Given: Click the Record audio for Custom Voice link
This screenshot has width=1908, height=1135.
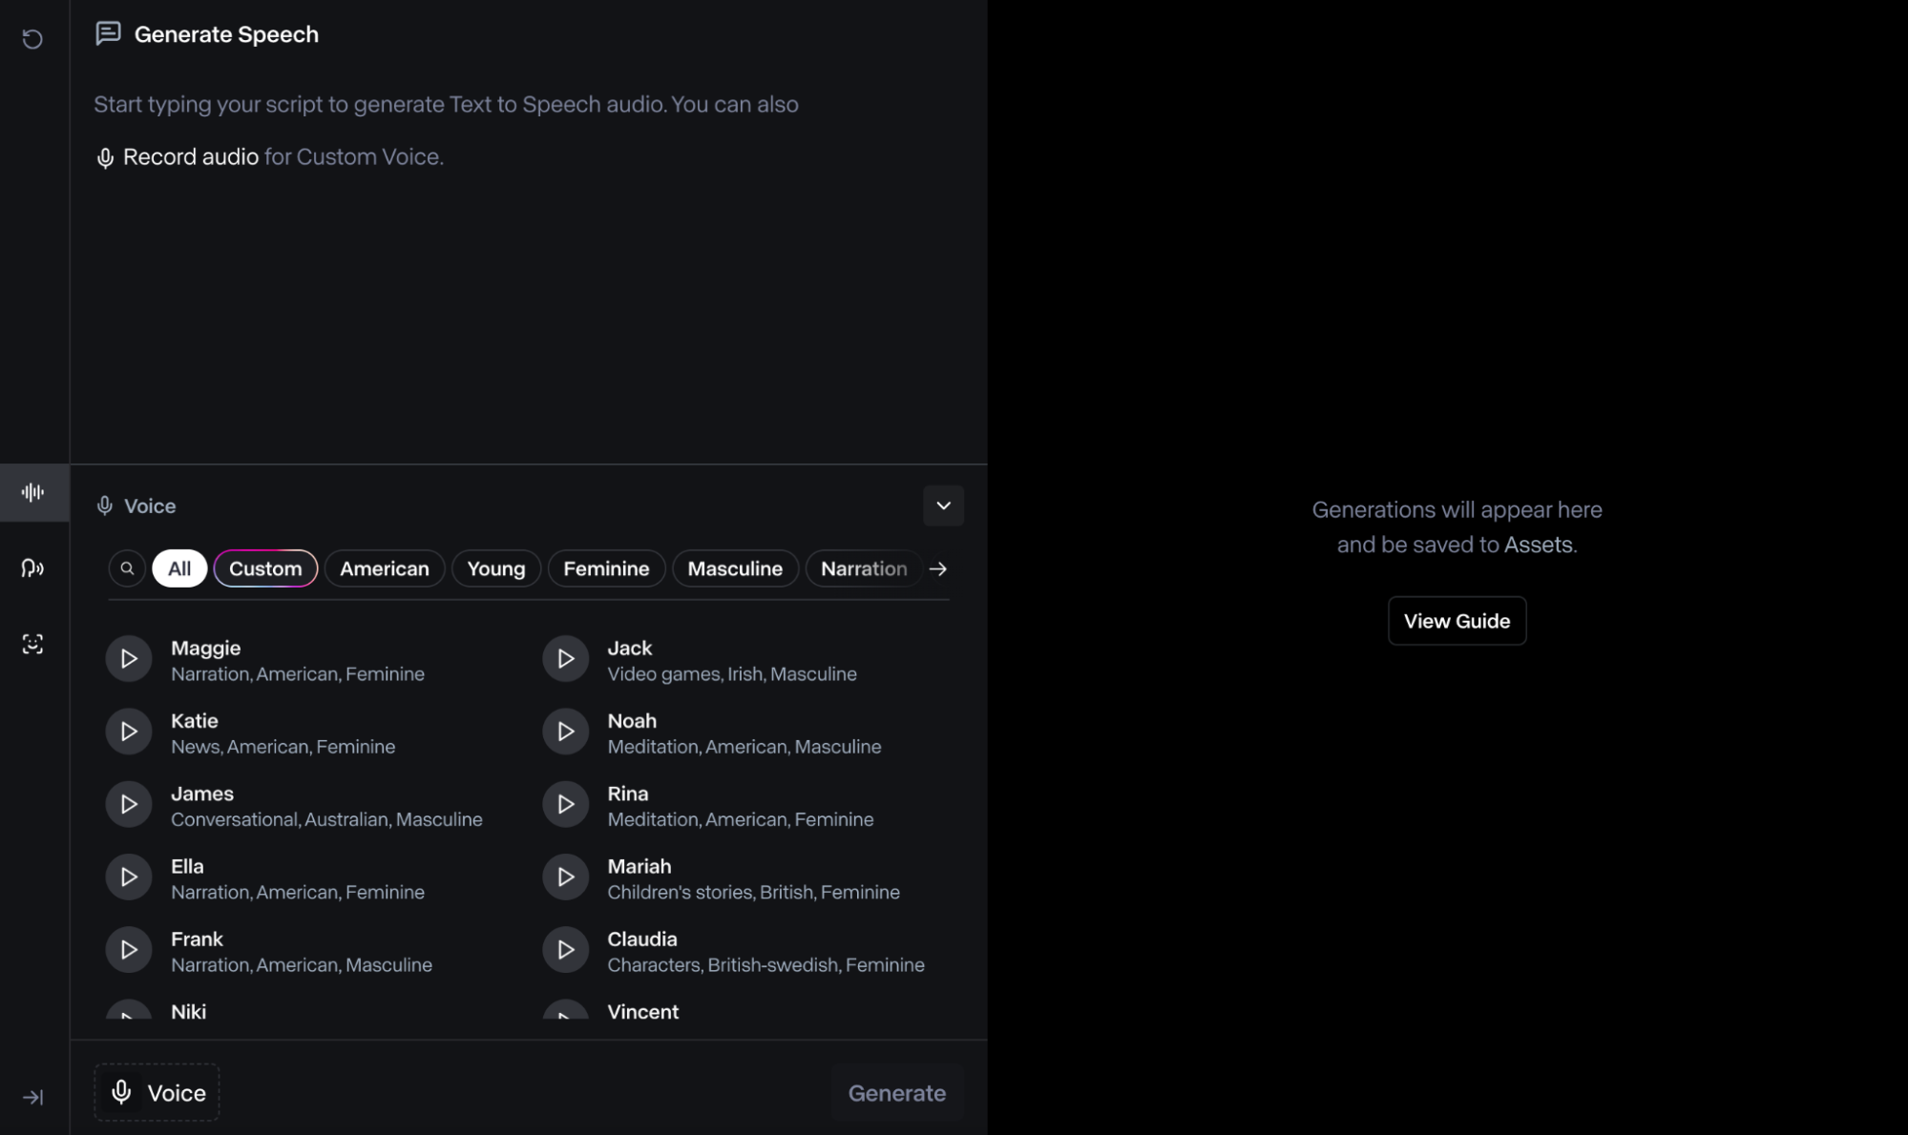Looking at the screenshot, I should click(x=191, y=155).
